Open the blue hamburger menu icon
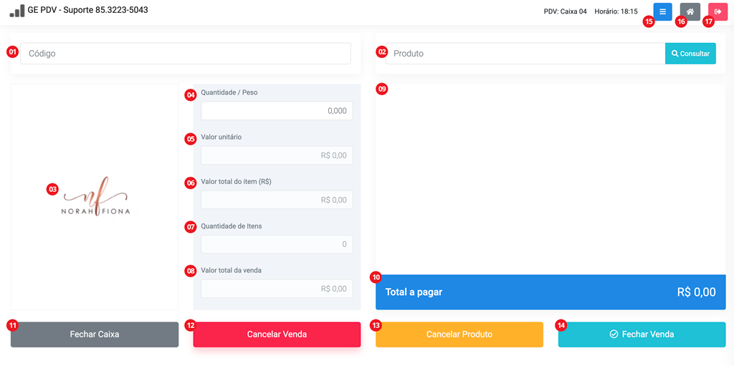Image resolution: width=734 pixels, height=366 pixels. pos(662,11)
